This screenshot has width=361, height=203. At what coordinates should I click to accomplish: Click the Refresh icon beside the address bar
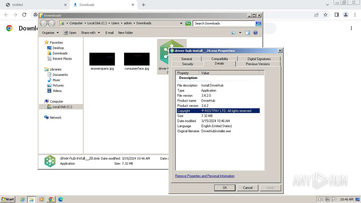coord(188,23)
